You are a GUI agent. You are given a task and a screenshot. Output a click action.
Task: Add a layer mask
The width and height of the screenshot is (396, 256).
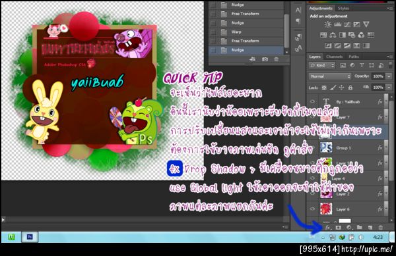pos(338,228)
